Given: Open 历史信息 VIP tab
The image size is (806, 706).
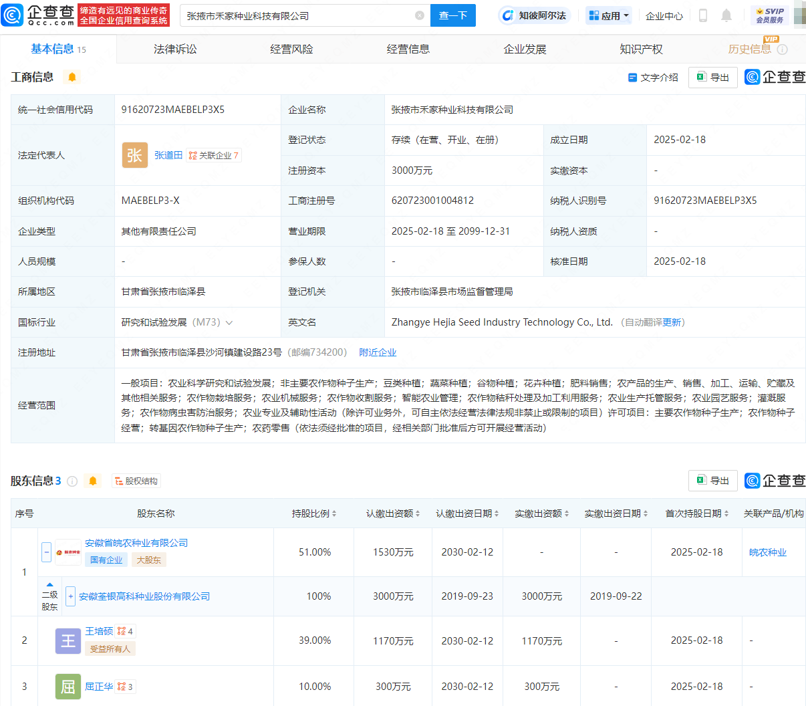Looking at the screenshot, I should 750,49.
